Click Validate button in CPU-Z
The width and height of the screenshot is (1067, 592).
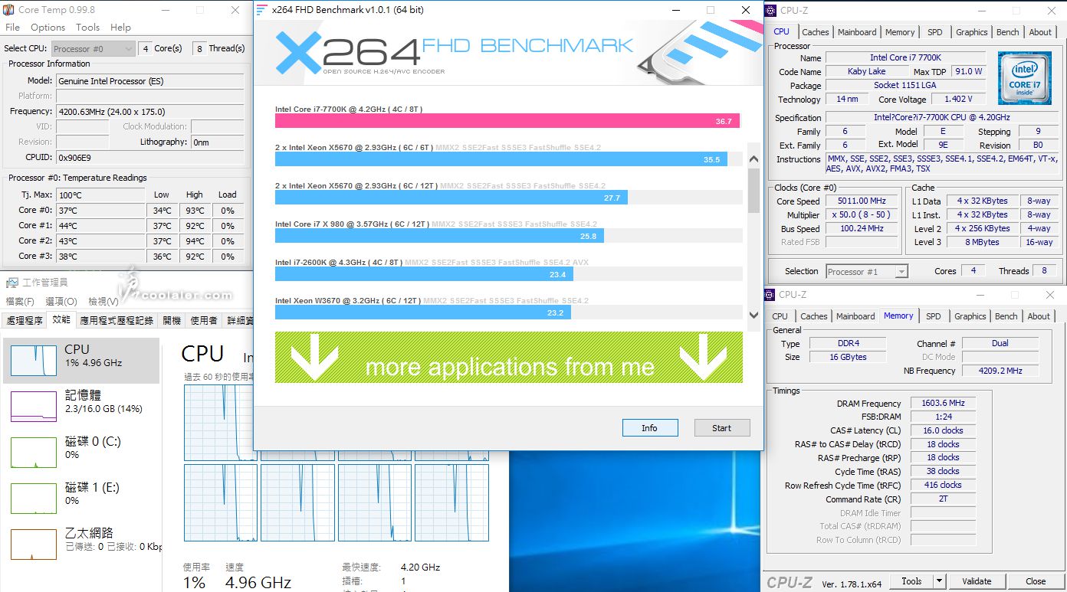click(x=977, y=581)
